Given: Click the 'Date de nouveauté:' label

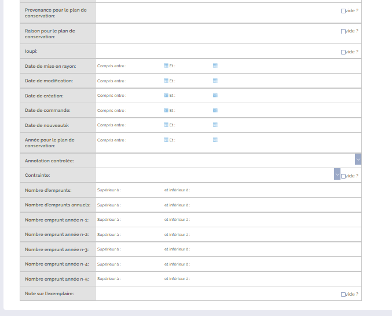Looking at the screenshot, I should click(47, 125).
